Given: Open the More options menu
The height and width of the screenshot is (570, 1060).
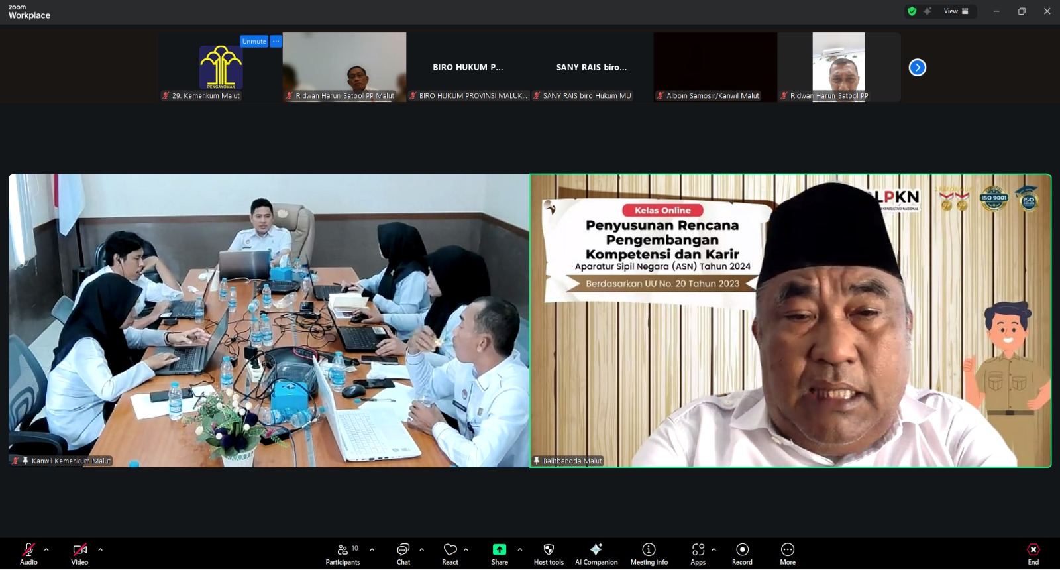Looking at the screenshot, I should point(787,554).
